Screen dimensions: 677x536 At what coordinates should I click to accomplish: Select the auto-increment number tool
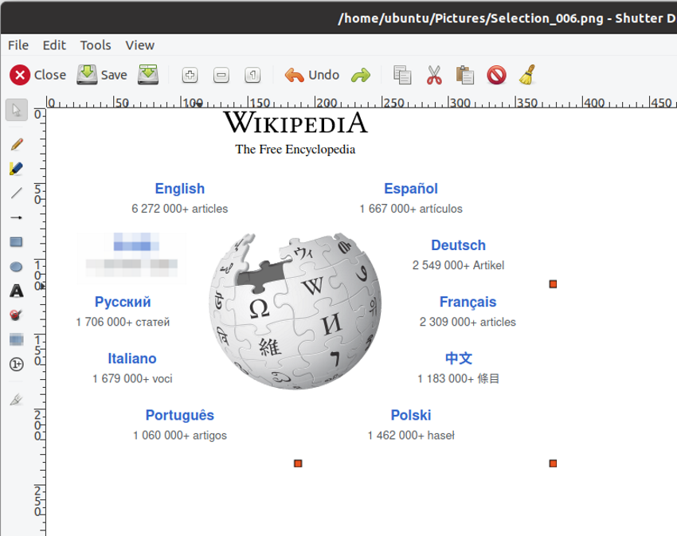tap(17, 365)
